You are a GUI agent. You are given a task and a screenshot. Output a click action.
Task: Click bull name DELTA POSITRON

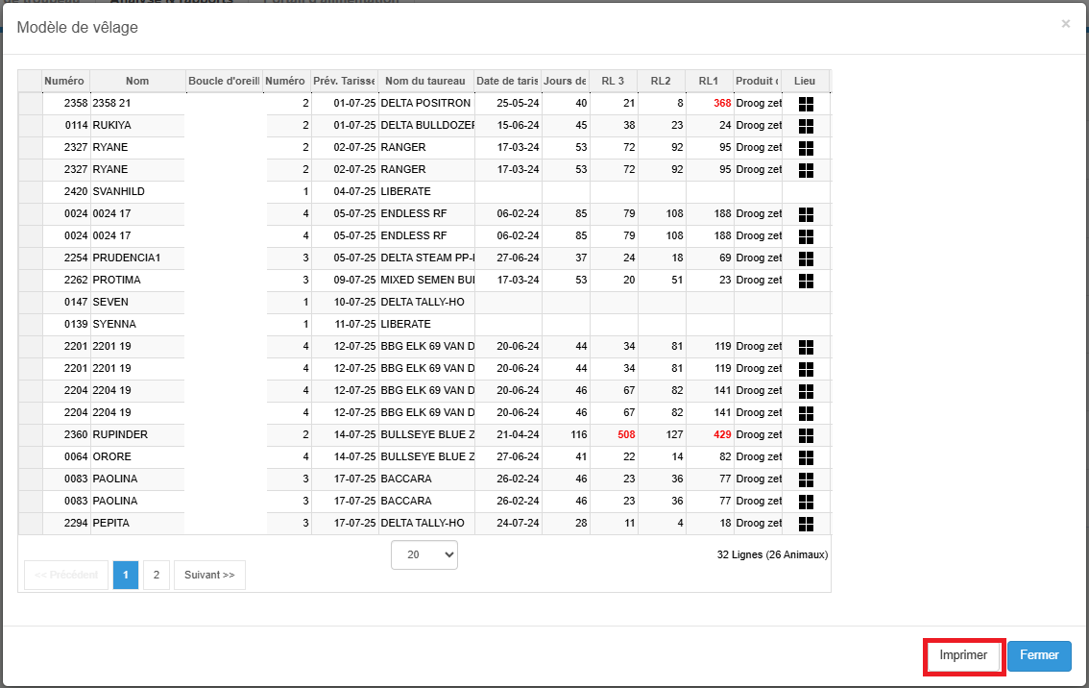[425, 103]
